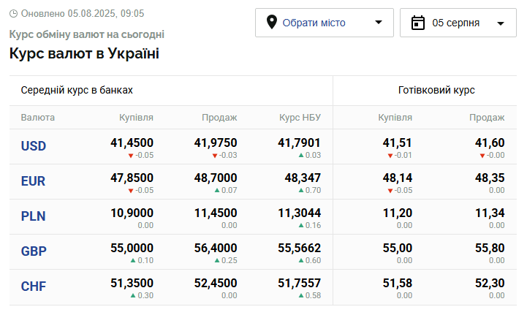Viewport: 527px width, 315px height.
Task: Open the USD currency link
Action: point(34,146)
